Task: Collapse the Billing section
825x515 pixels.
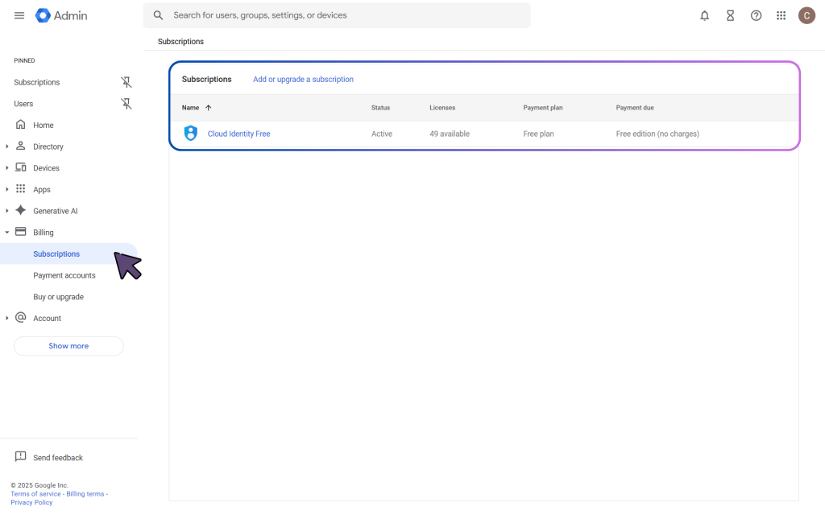Action: (x=6, y=233)
